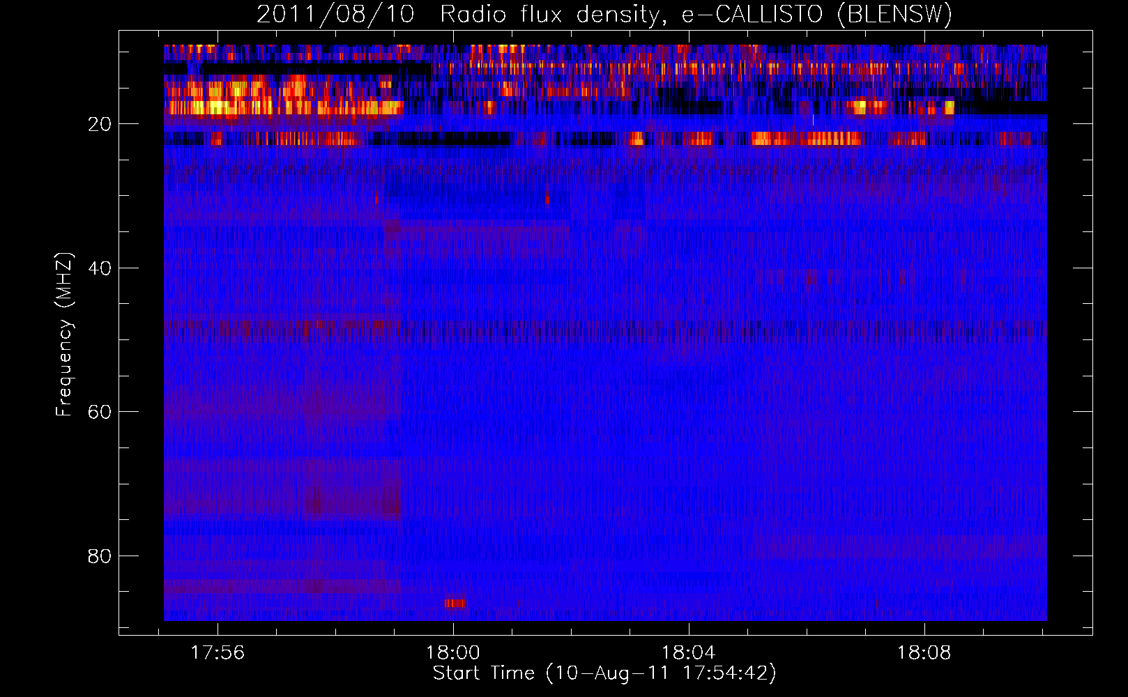Viewport: 1128px width, 697px height.
Task: Click the 20 frequency tick label
Action: coord(100,124)
